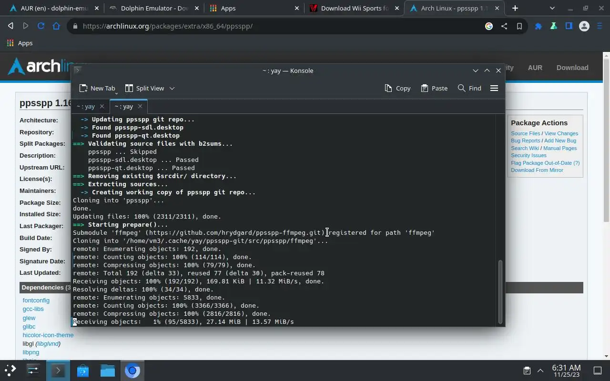610x381 pixels.
Task: Open the Dolphin file manager taskbar icon
Action: click(x=107, y=370)
